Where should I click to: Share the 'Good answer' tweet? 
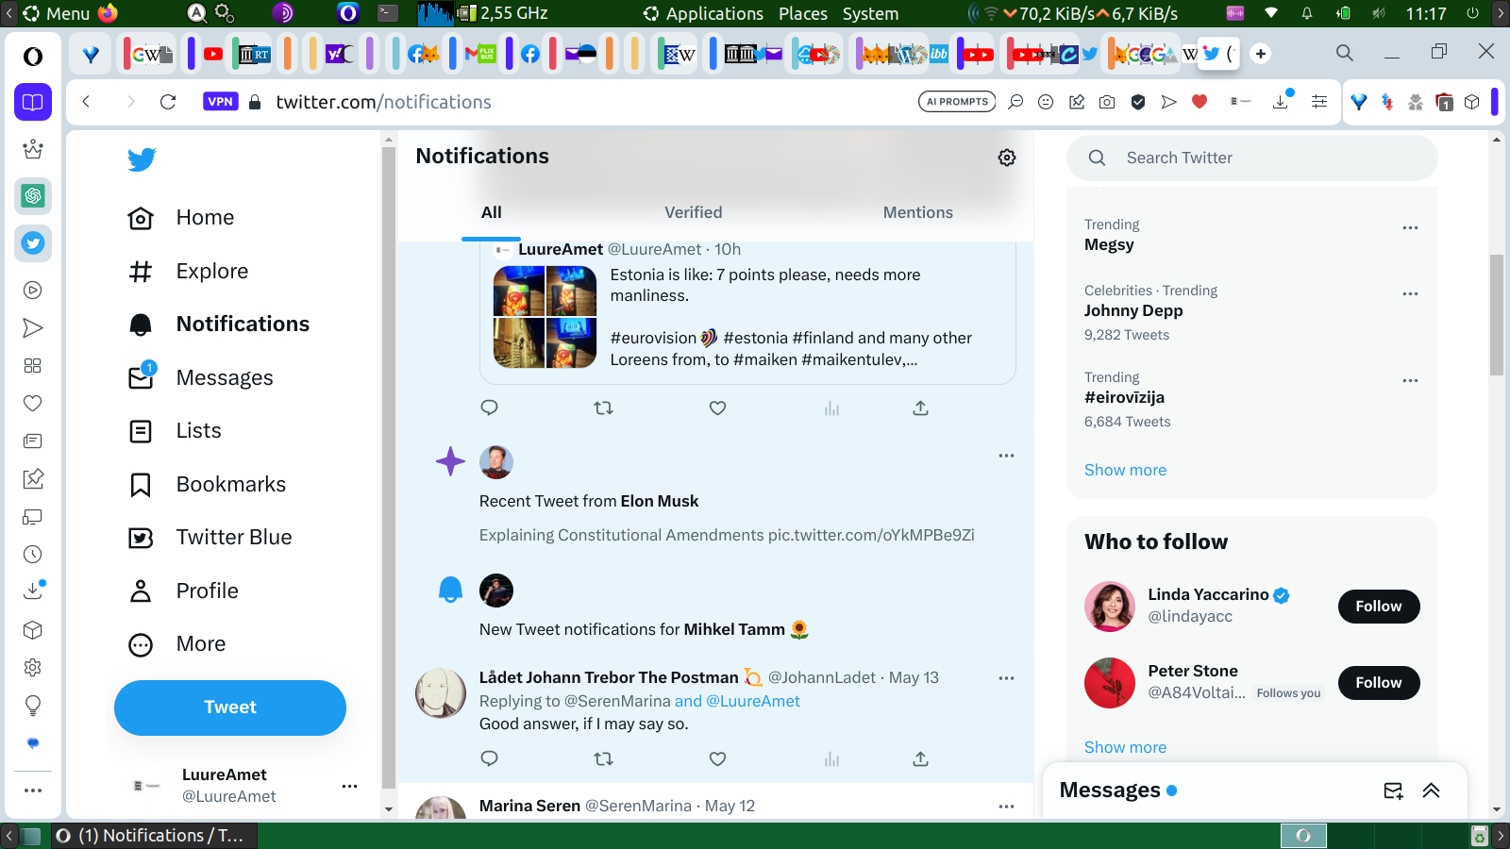(x=920, y=758)
